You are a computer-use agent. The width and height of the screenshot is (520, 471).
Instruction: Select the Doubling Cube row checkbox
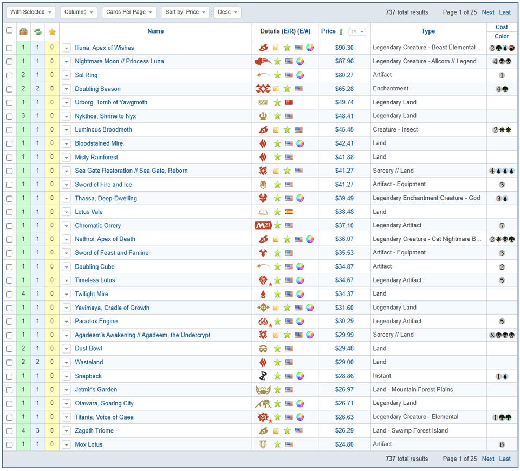point(10,267)
